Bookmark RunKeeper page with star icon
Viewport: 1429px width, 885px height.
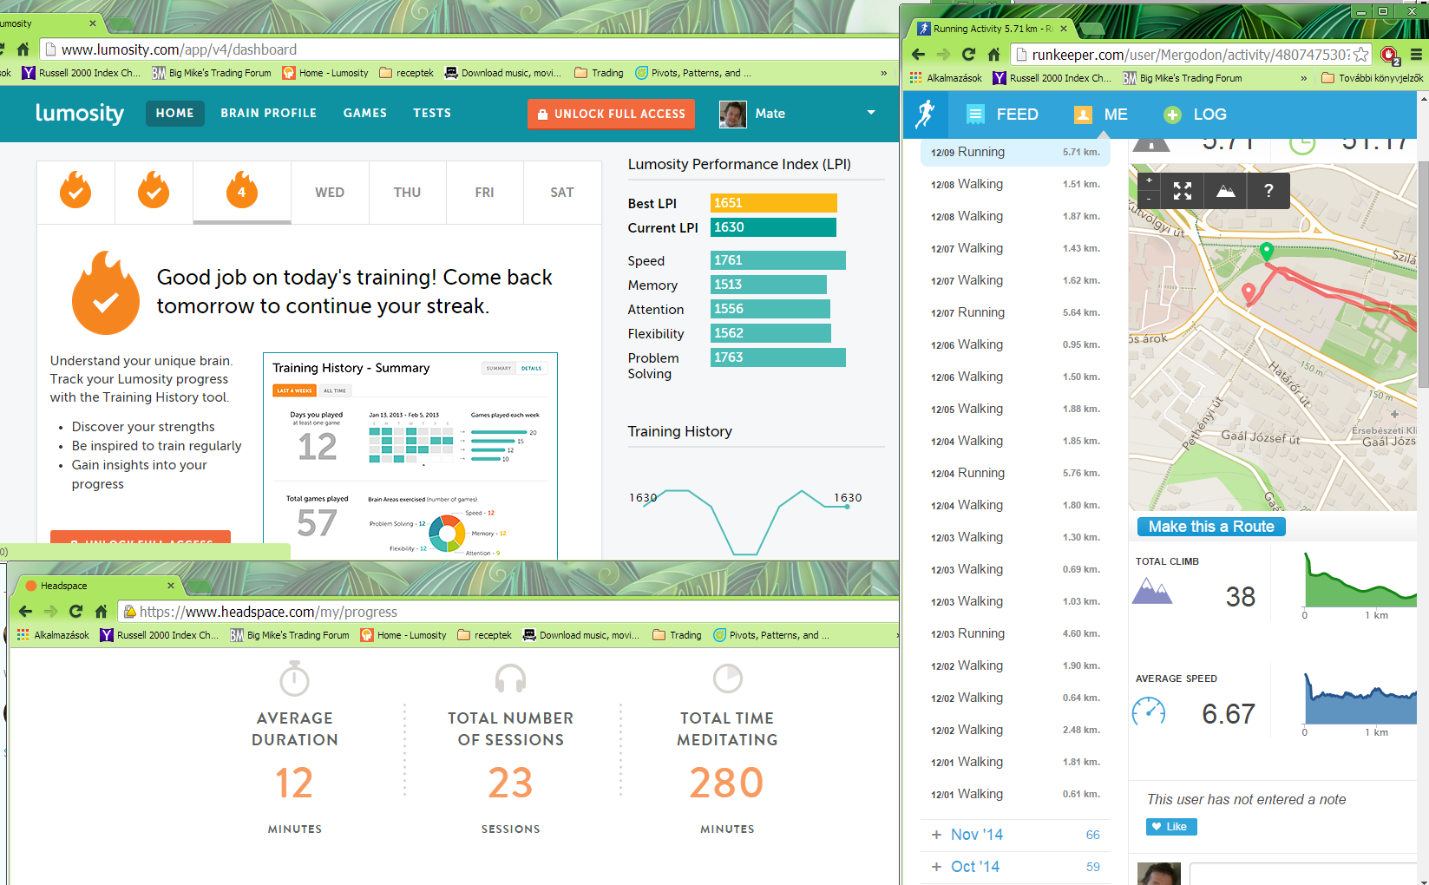(1360, 55)
